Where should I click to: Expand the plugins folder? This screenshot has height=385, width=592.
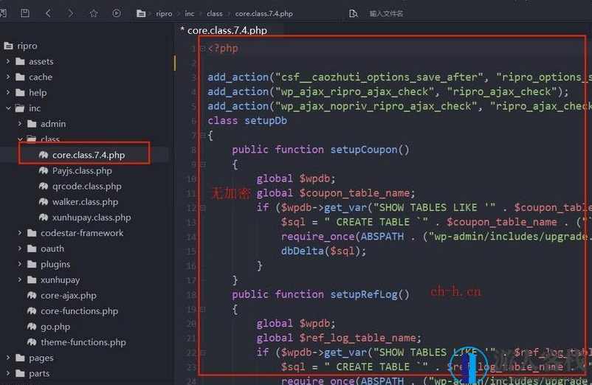[20, 264]
